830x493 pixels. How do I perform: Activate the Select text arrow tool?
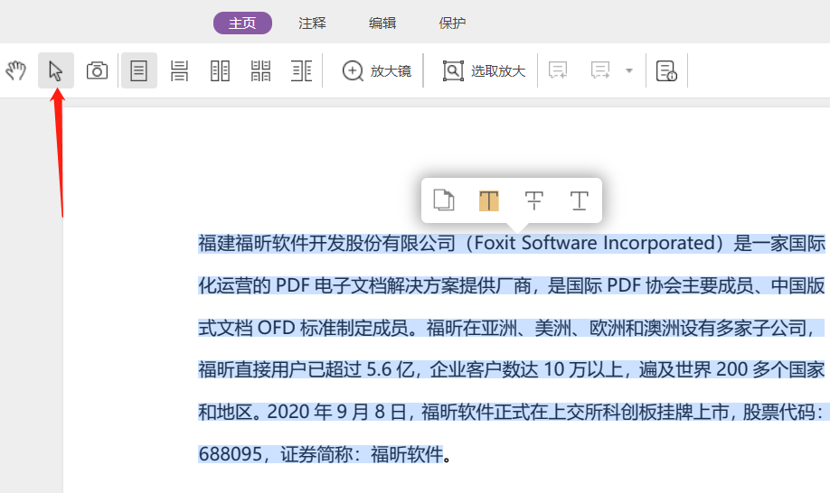55,70
